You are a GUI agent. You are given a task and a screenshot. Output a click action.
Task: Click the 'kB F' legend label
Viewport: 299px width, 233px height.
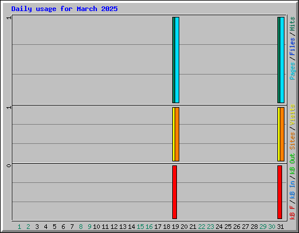[293, 213]
